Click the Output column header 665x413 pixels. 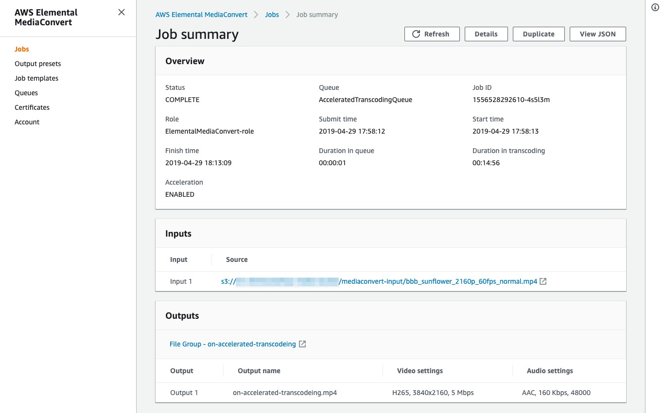182,371
